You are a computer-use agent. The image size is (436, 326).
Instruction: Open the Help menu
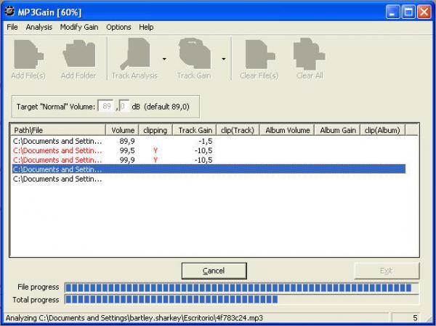coord(146,28)
